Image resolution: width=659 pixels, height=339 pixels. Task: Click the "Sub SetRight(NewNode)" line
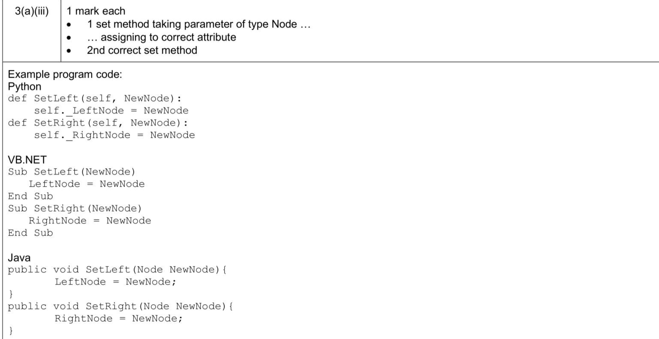[75, 209]
